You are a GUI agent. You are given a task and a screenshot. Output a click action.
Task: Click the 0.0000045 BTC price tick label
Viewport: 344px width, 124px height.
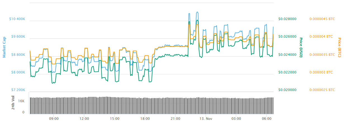322,19
